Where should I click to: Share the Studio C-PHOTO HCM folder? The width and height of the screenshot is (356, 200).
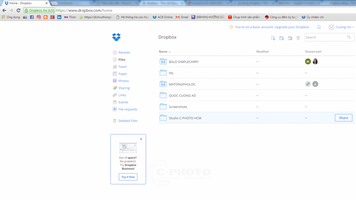coord(343,118)
